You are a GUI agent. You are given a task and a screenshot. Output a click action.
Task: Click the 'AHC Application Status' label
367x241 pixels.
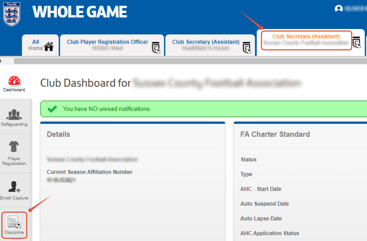270,233
